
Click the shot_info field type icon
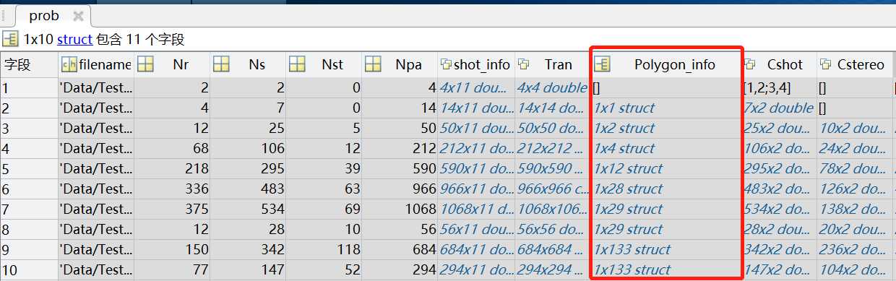click(x=446, y=64)
